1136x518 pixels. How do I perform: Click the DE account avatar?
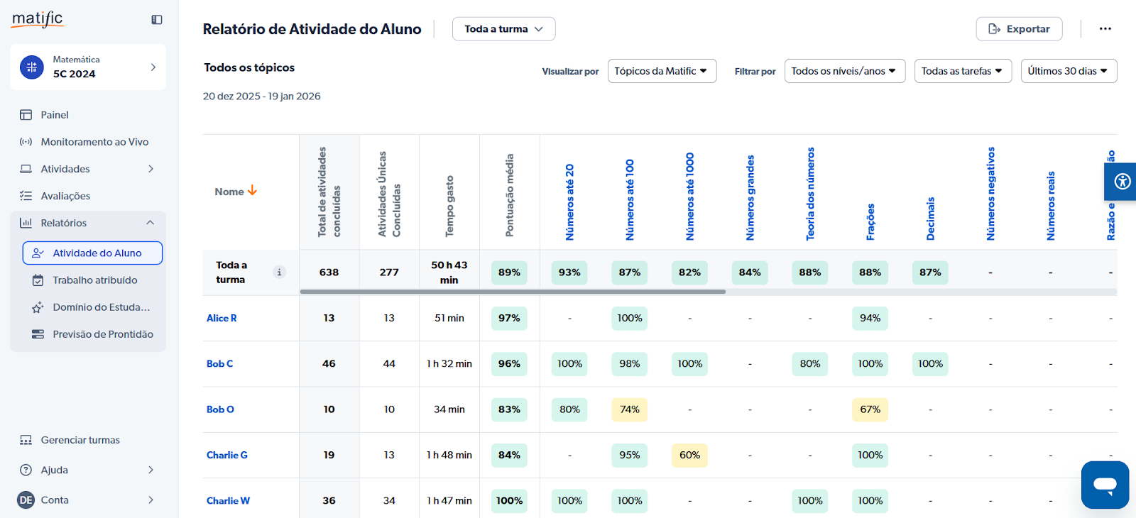click(x=26, y=500)
